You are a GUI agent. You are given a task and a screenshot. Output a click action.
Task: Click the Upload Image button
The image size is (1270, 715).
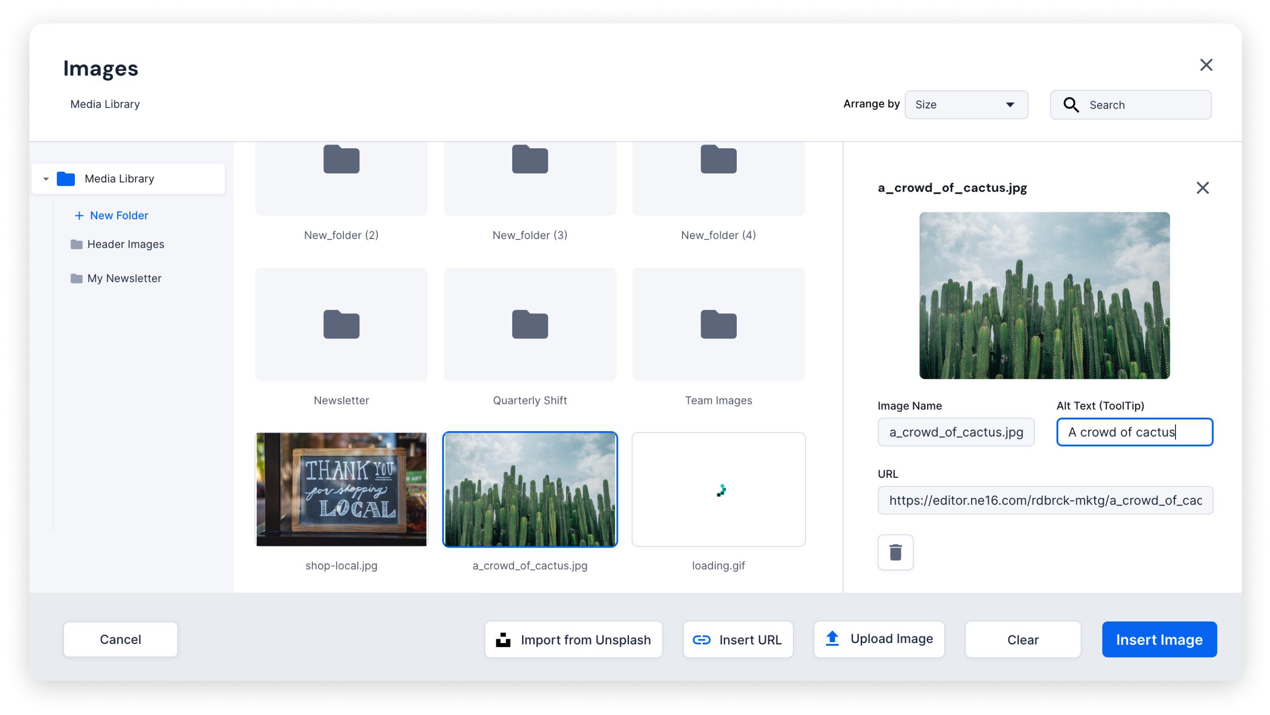point(879,639)
